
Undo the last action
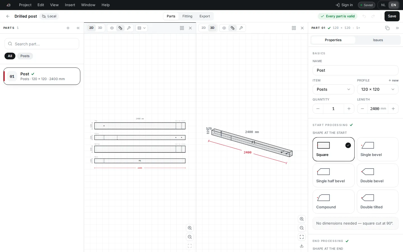[364, 16]
